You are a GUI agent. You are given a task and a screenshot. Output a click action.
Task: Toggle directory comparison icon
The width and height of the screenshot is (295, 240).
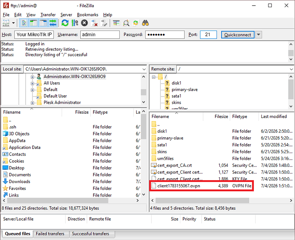126,23
